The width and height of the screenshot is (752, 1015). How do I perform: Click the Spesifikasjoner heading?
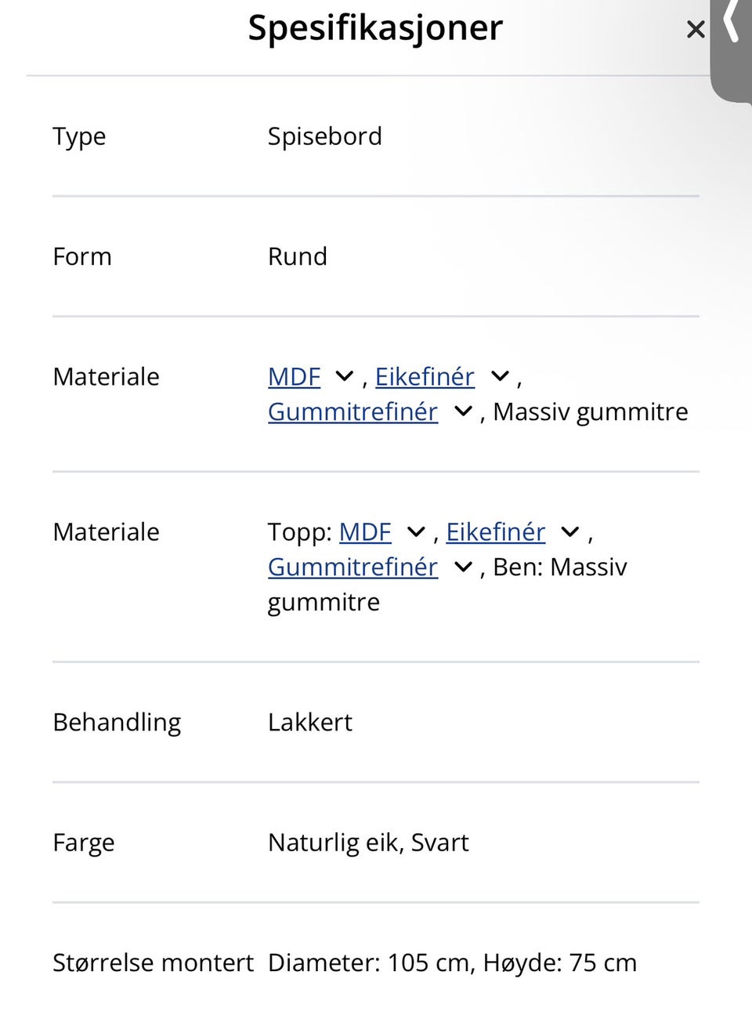tap(375, 27)
